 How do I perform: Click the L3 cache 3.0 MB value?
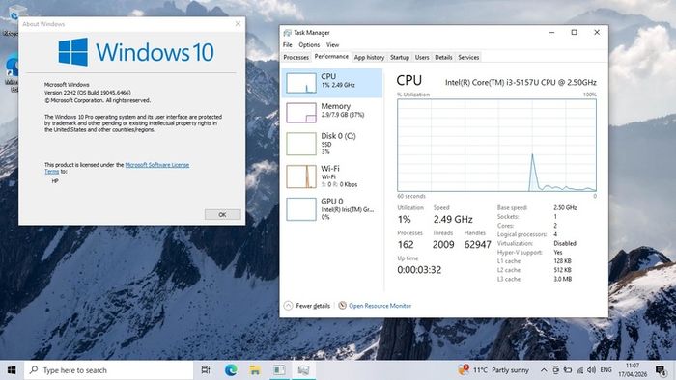(x=563, y=279)
